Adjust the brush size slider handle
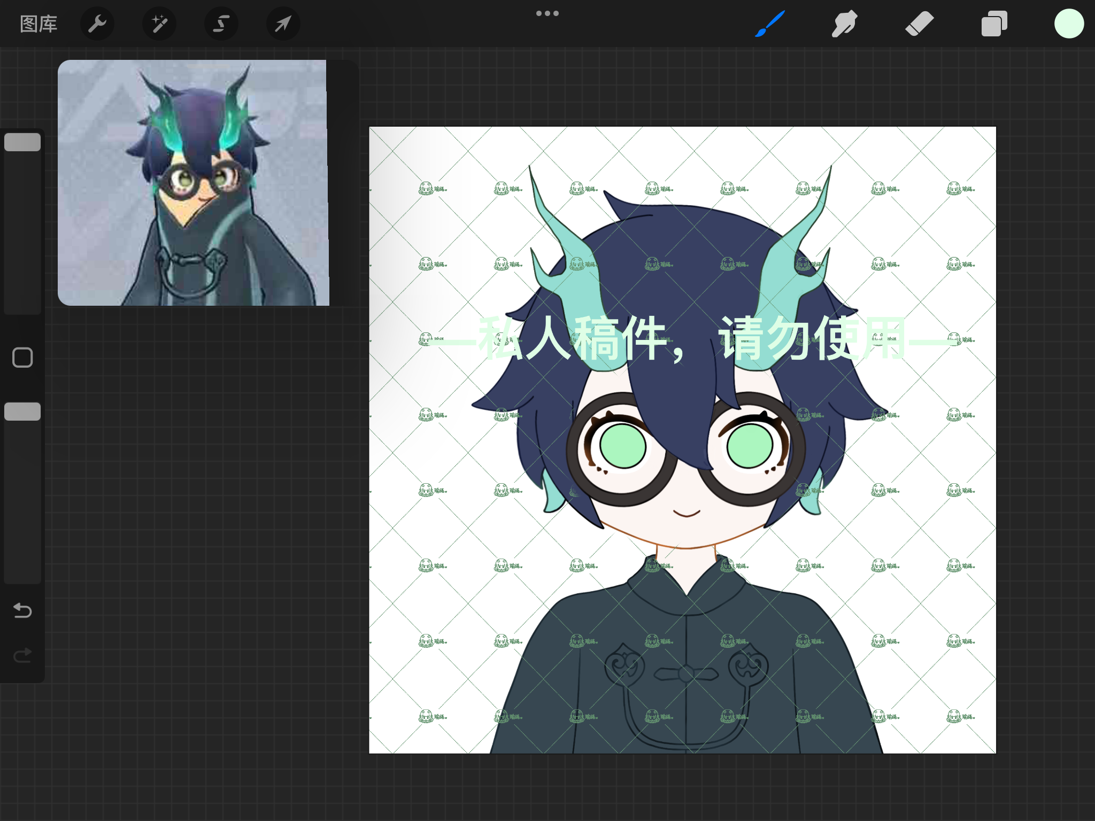The width and height of the screenshot is (1095, 821). coord(22,142)
